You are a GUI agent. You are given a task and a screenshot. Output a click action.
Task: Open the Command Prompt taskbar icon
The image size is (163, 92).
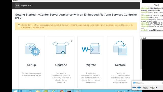coord(69,91)
